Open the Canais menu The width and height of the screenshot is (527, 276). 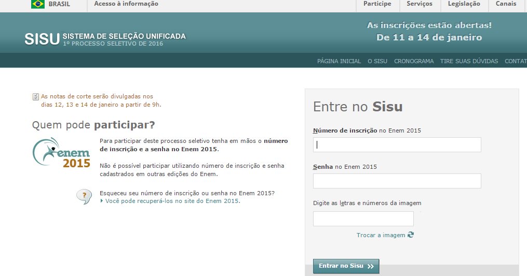(x=506, y=4)
